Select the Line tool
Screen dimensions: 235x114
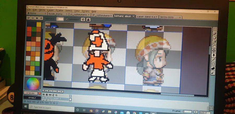[213, 60]
